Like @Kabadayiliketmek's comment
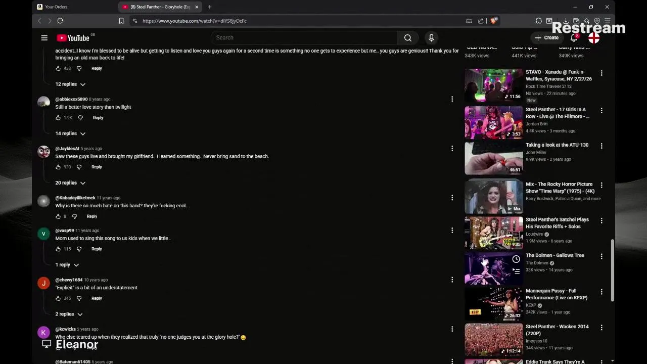Image resolution: width=647 pixels, height=364 pixels. click(58, 216)
